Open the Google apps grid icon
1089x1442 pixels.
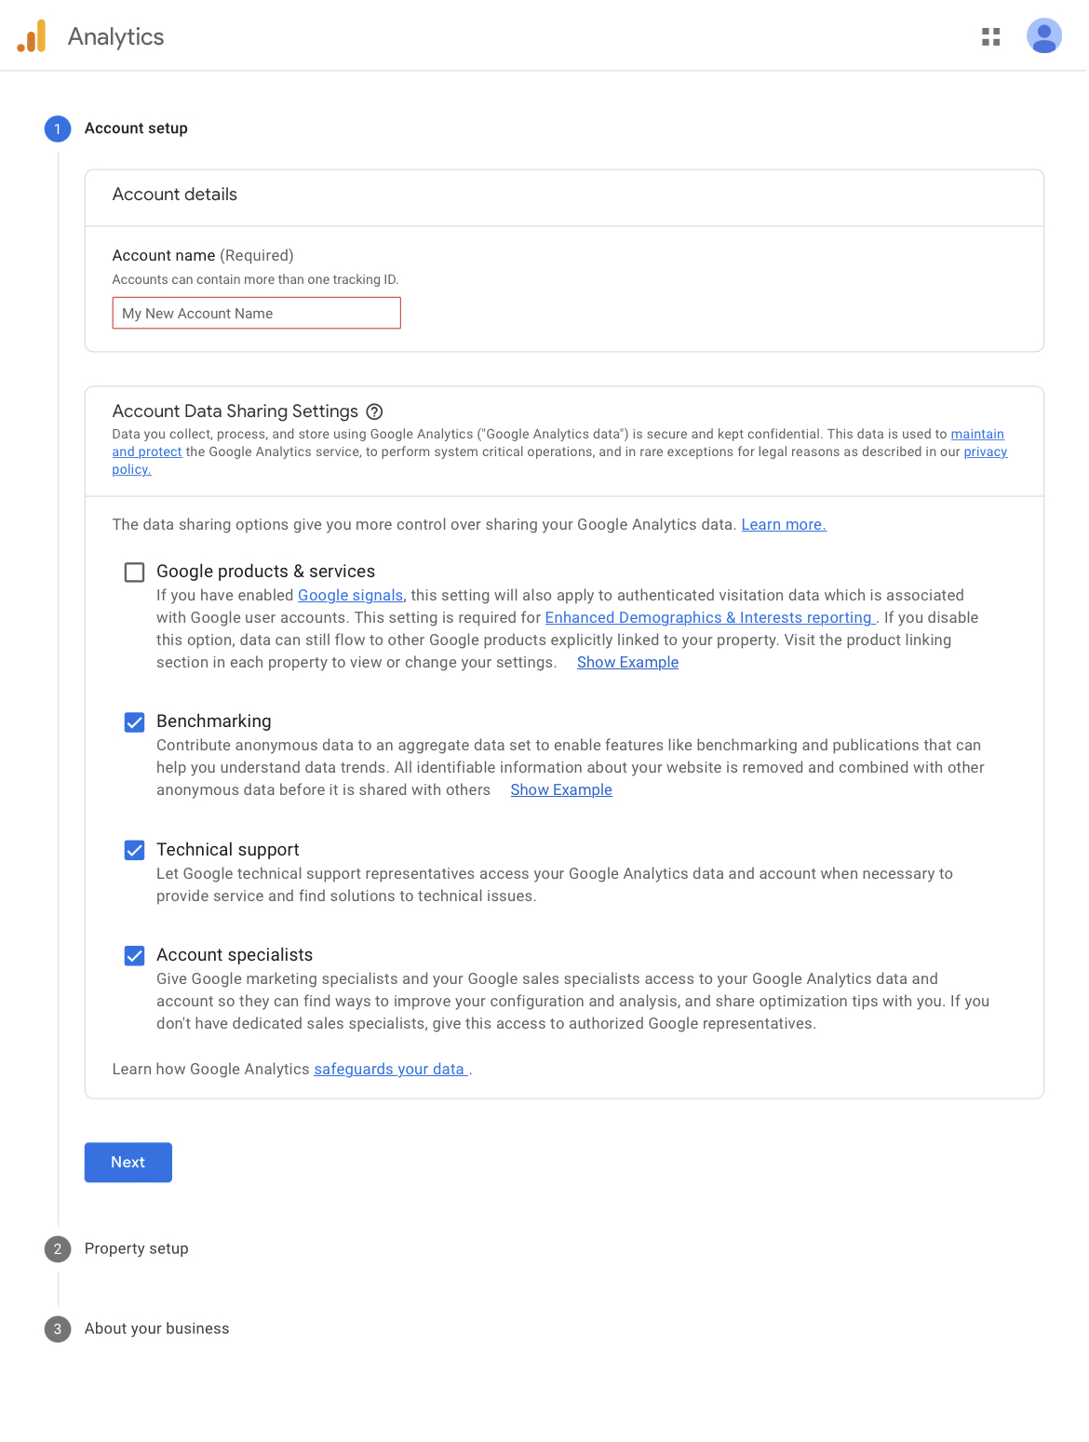click(990, 36)
